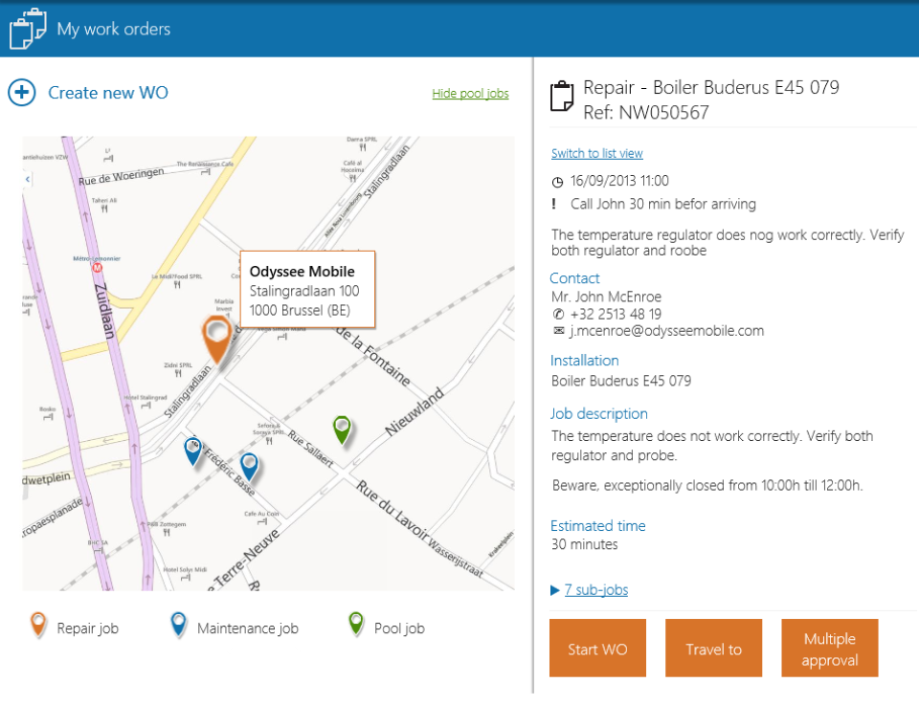Click the phone icon next to +32 2513 48 19

coord(558,315)
